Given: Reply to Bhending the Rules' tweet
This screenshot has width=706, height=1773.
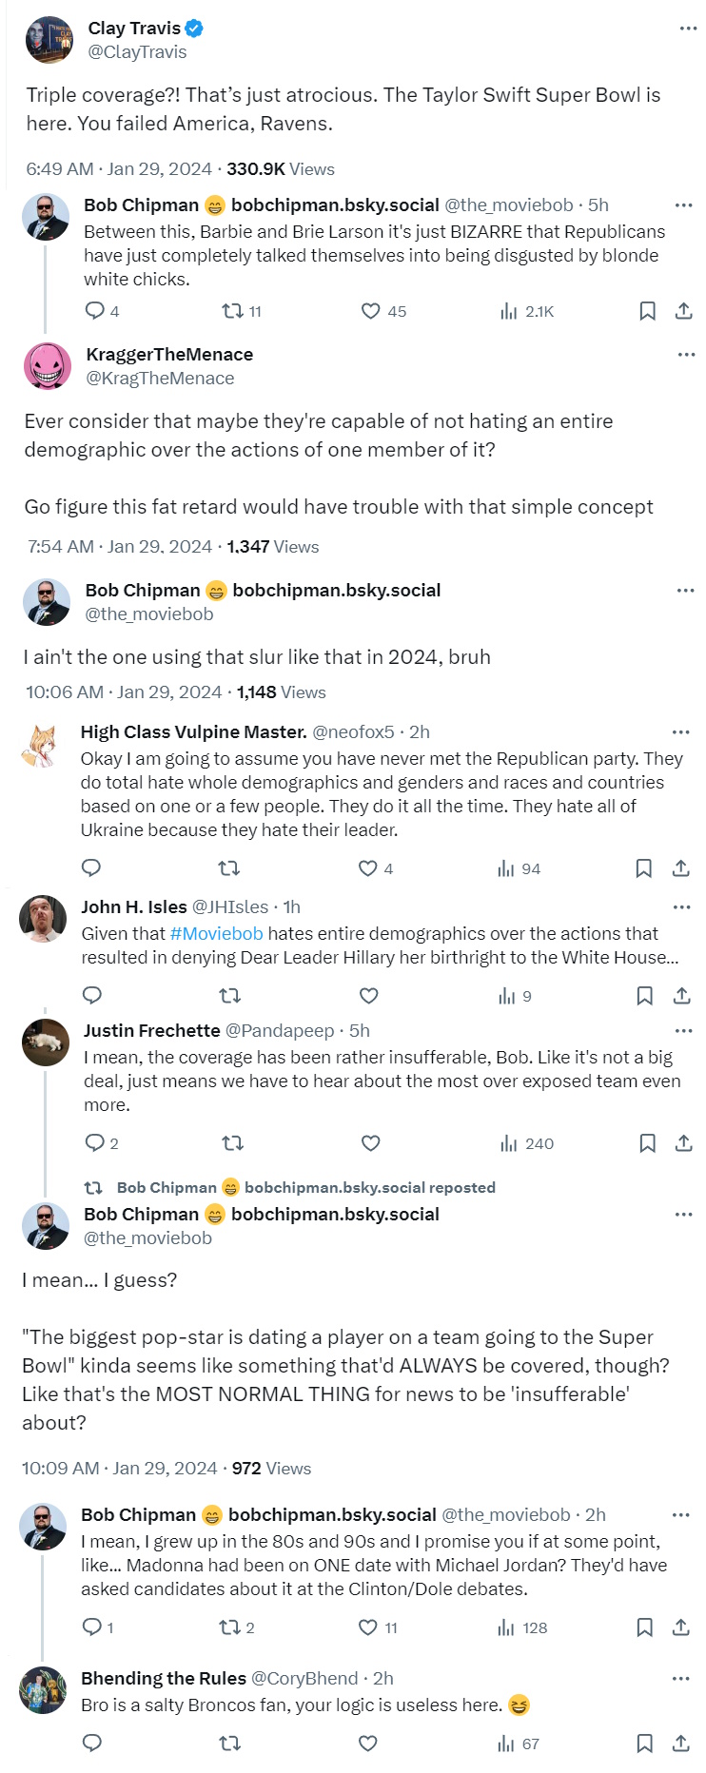Looking at the screenshot, I should pos(92,1744).
